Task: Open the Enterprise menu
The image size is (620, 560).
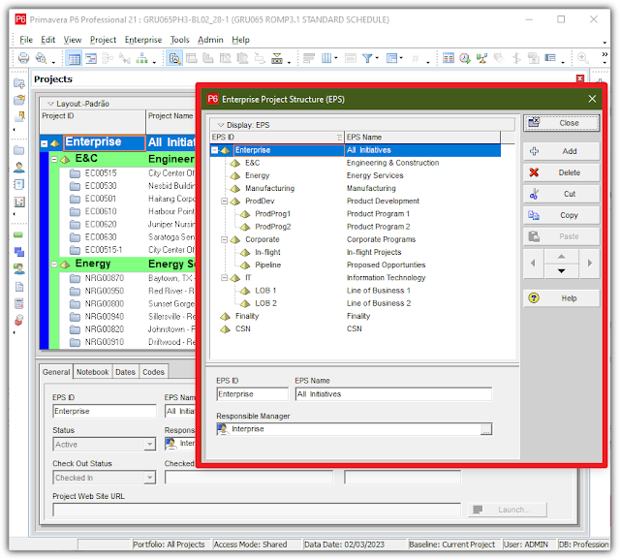Action: click(143, 40)
